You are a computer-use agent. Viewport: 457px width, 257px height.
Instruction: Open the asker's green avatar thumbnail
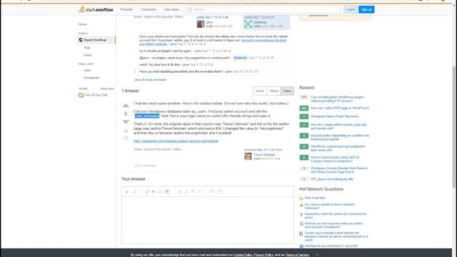pos(248,24)
